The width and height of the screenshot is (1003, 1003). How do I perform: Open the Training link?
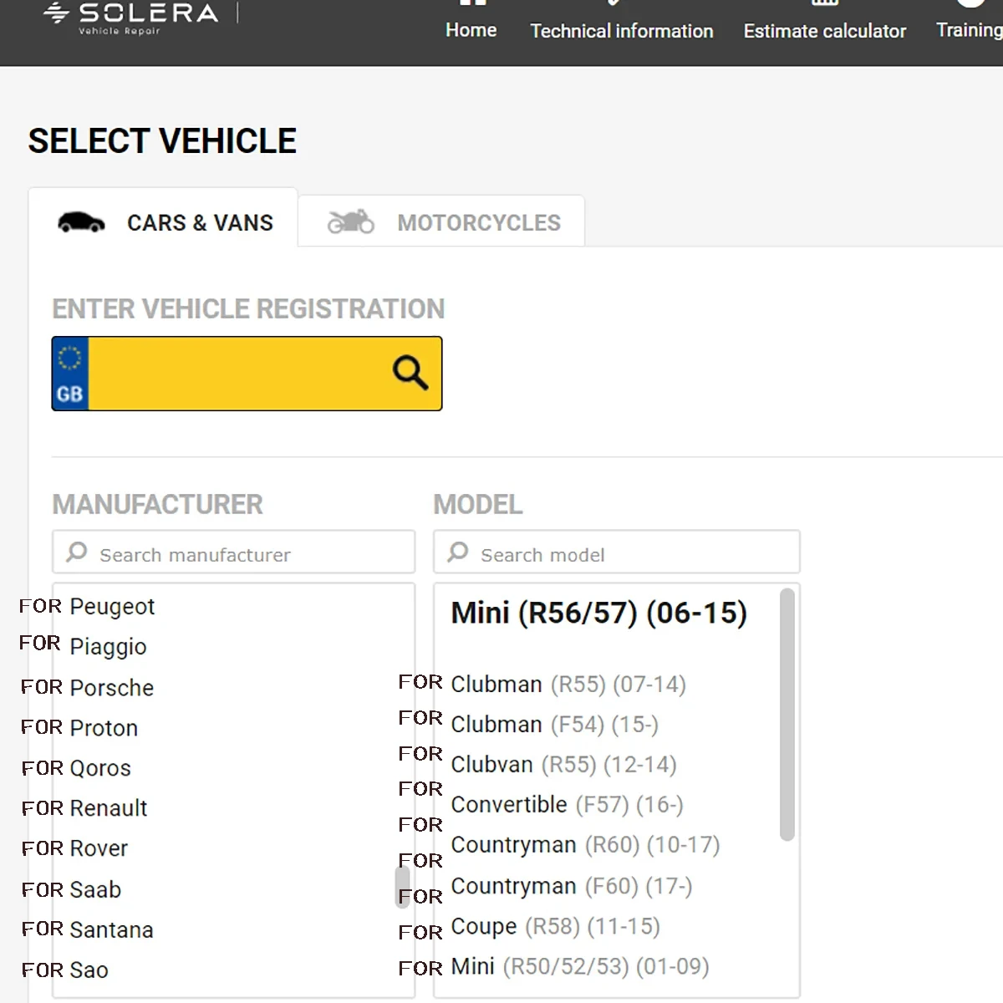[968, 30]
